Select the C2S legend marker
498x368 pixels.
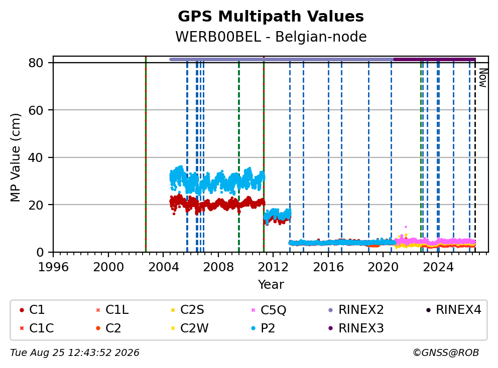click(173, 310)
